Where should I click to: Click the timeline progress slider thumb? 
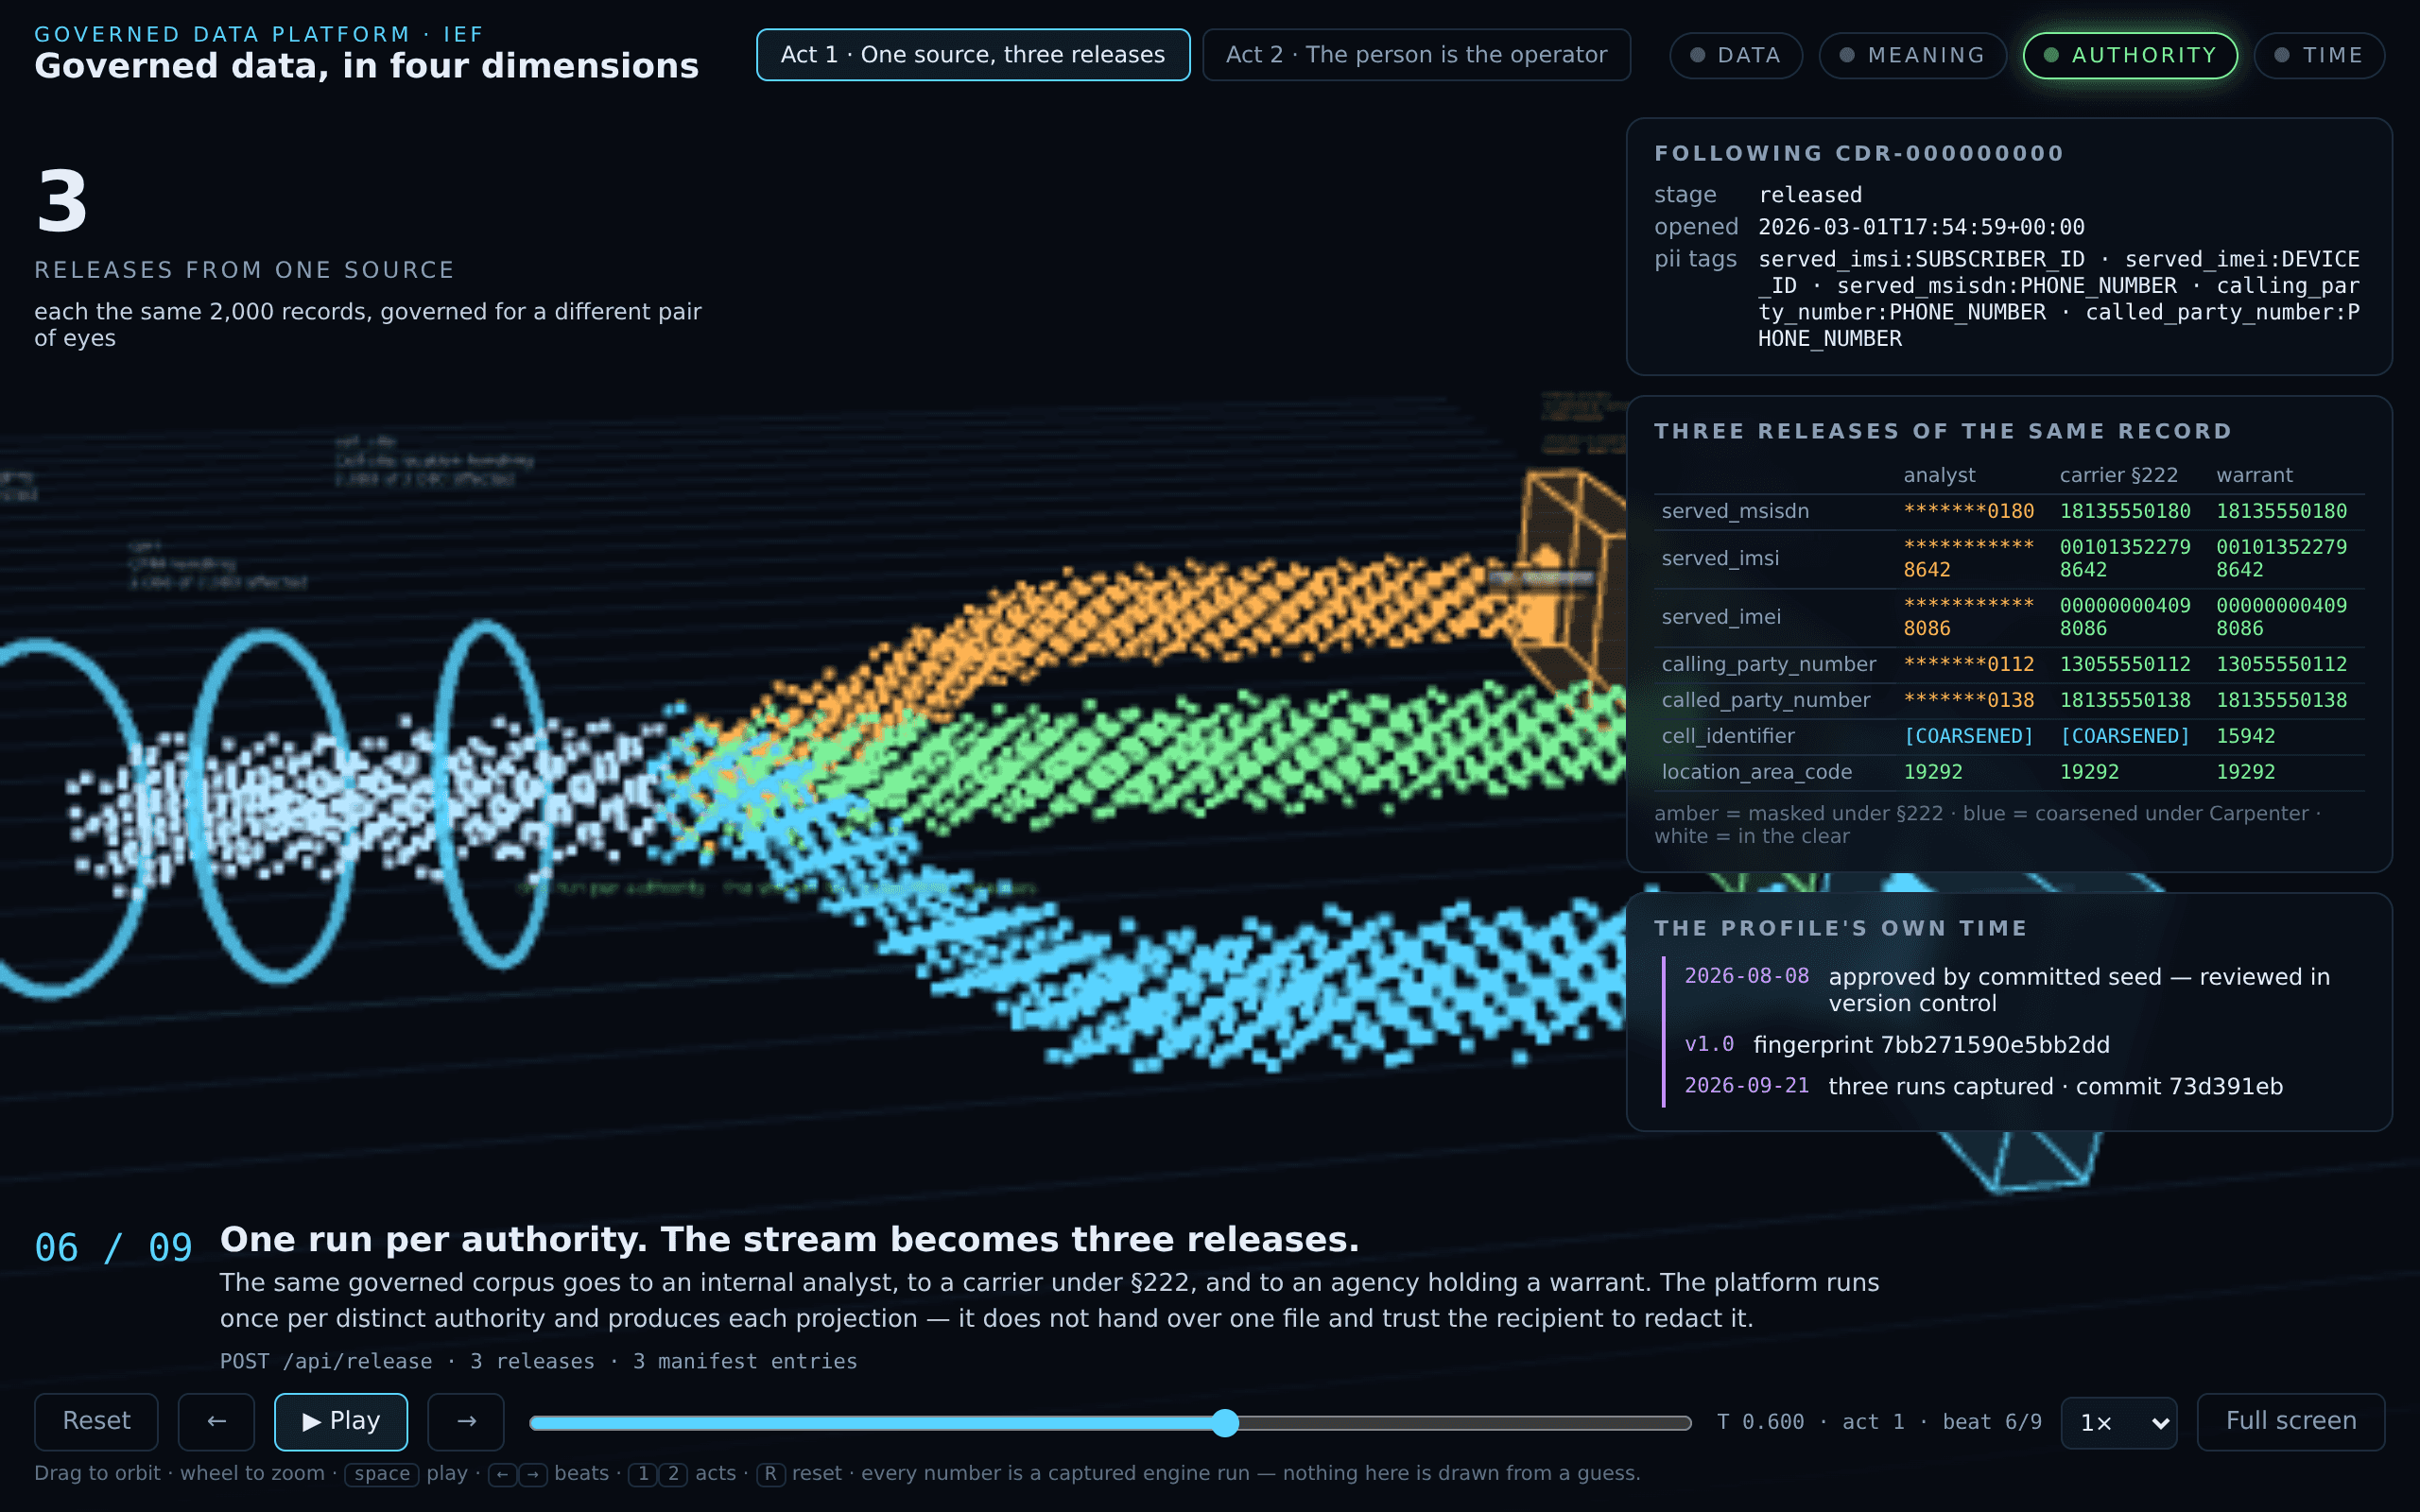[x=1225, y=1423]
